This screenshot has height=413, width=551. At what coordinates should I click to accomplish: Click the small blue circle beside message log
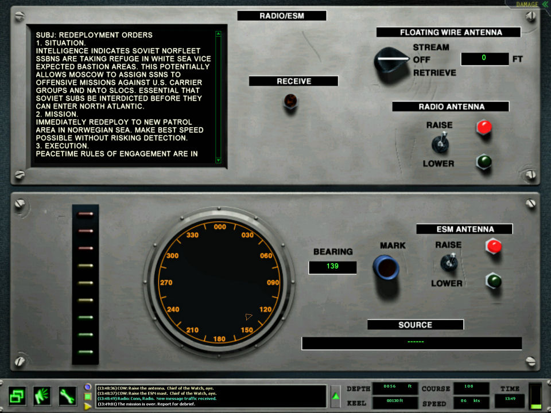88,387
